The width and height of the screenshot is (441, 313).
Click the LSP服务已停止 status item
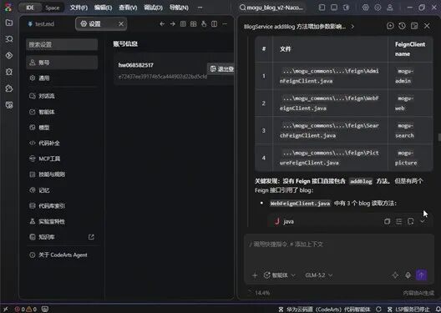click(408, 310)
